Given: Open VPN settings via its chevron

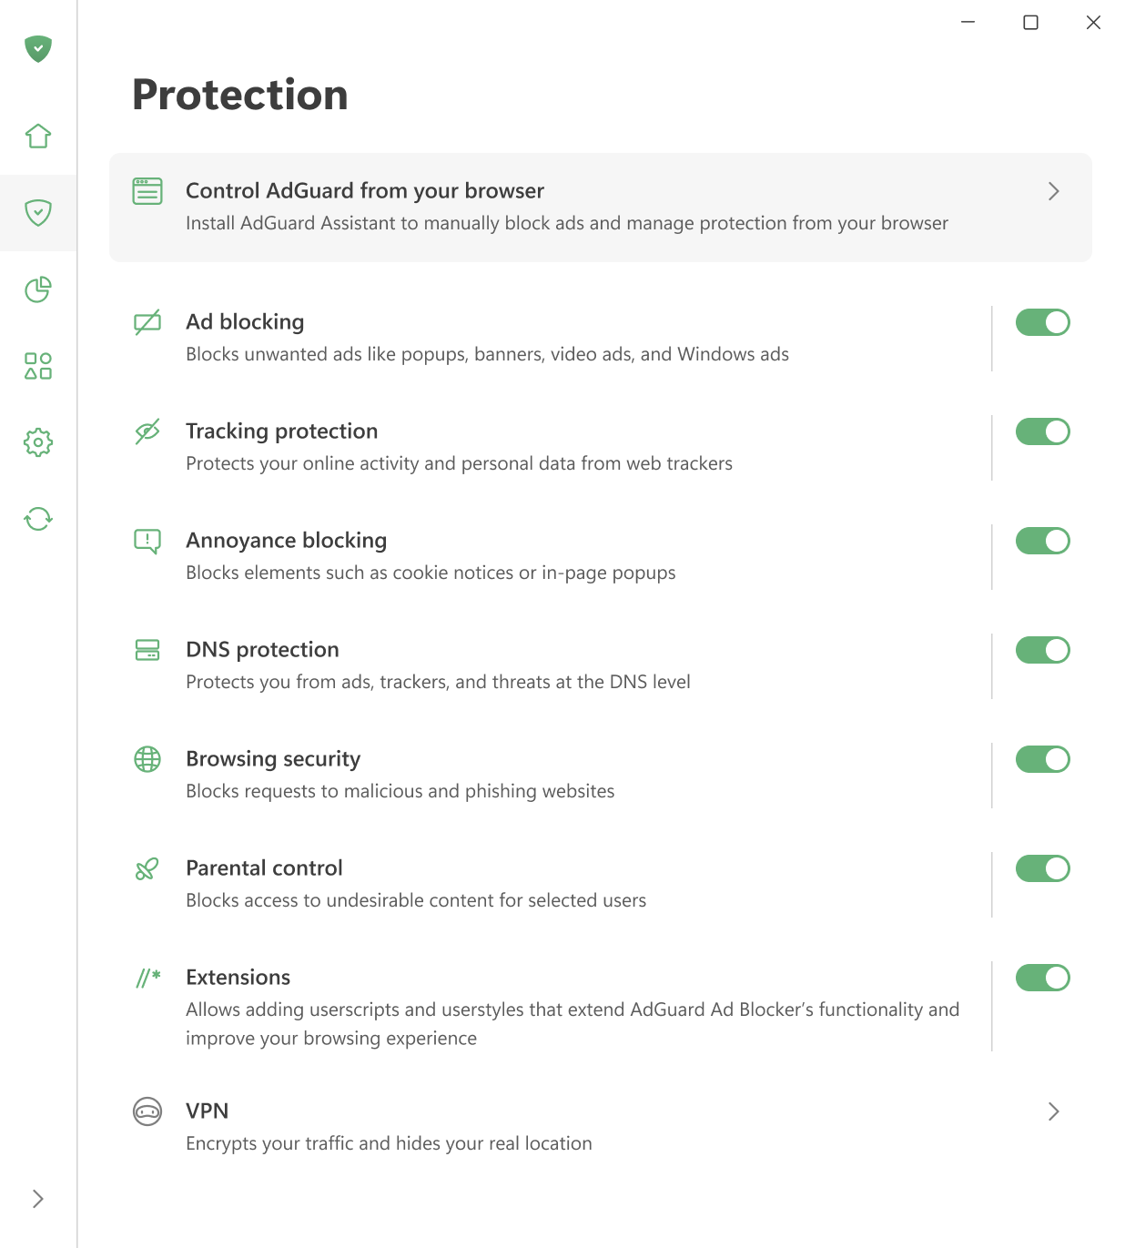Looking at the screenshot, I should pyautogui.click(x=1053, y=1111).
